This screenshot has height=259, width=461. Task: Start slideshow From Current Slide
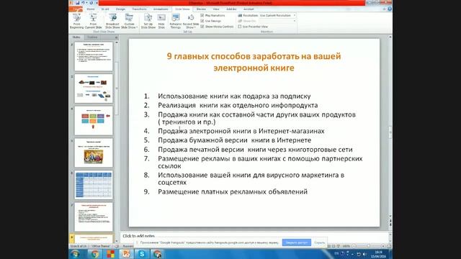point(93,22)
